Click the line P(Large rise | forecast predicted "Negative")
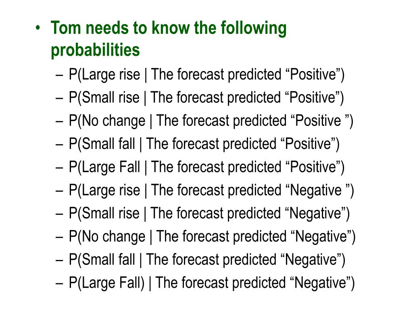The image size is (413, 310). [211, 191]
